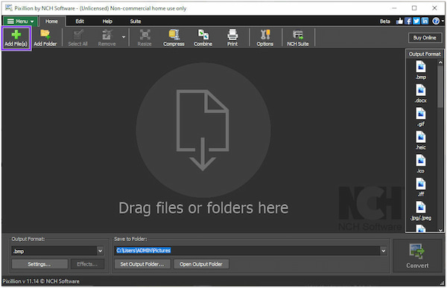
Task: Open the Options toolbar icon
Action: (x=264, y=38)
